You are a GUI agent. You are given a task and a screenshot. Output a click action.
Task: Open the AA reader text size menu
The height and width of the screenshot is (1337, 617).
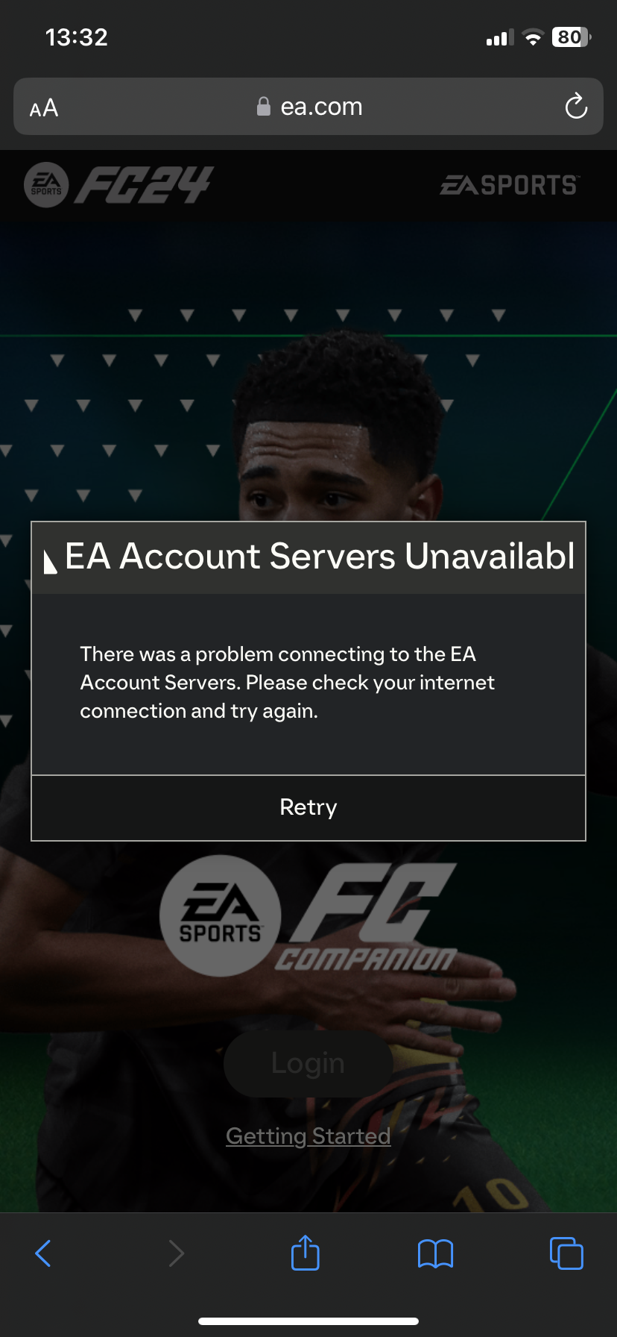click(x=44, y=108)
